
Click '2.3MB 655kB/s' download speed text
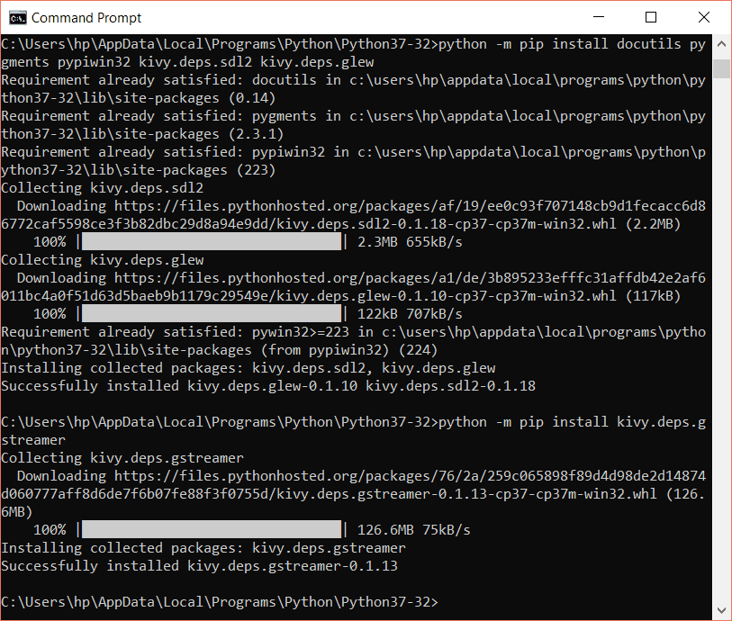click(410, 242)
